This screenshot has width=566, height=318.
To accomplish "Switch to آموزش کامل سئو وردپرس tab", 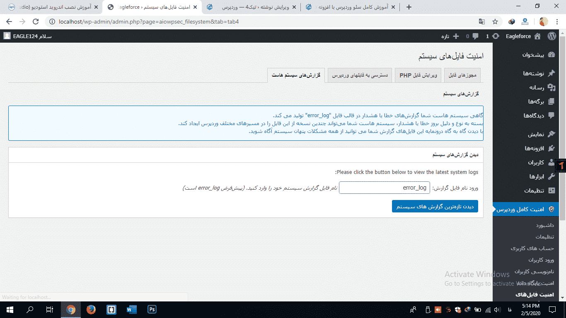I will 350,7.
